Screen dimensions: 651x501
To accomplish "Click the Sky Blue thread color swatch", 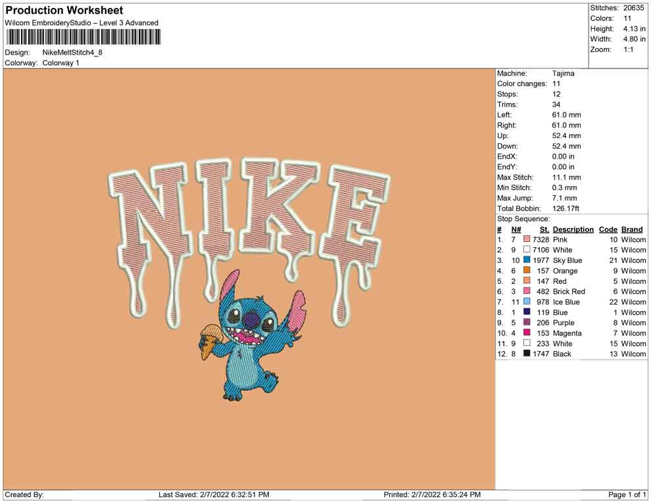I will click(x=527, y=260).
